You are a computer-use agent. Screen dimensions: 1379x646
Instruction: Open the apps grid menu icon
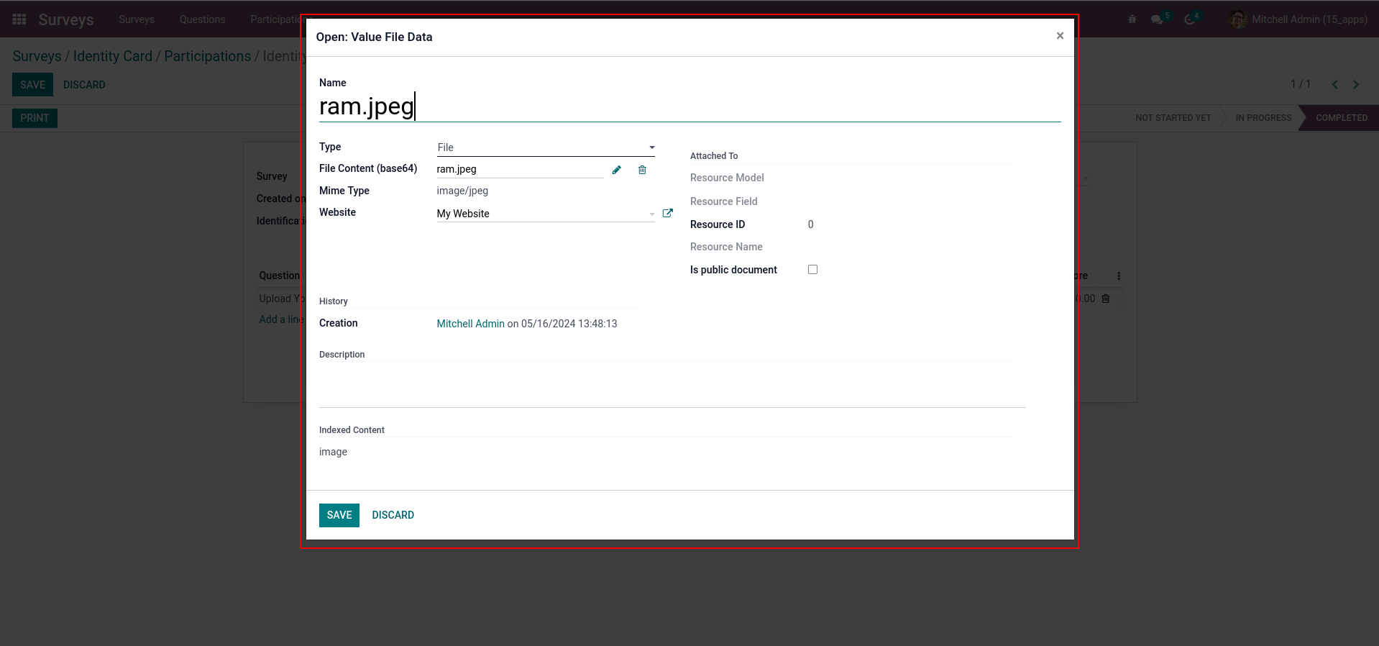[x=19, y=19]
